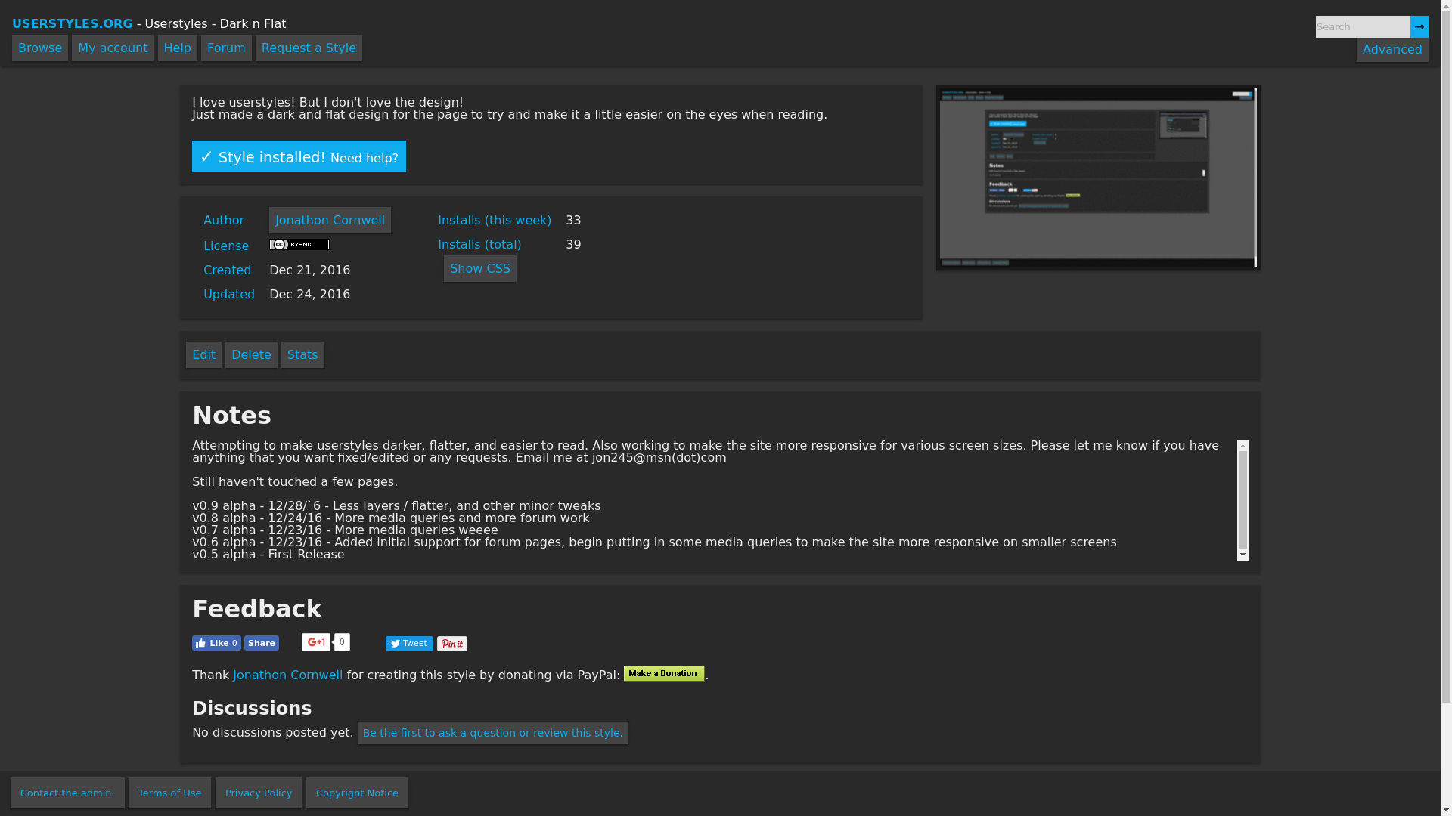The height and width of the screenshot is (816, 1452).
Task: Click the Facebook like count 0
Action: 235,643
